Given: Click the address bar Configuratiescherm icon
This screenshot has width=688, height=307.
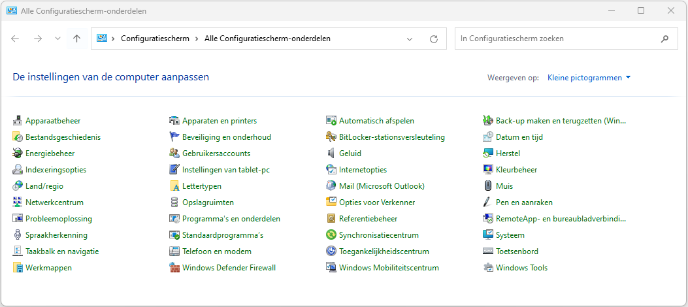Looking at the screenshot, I should coord(102,39).
